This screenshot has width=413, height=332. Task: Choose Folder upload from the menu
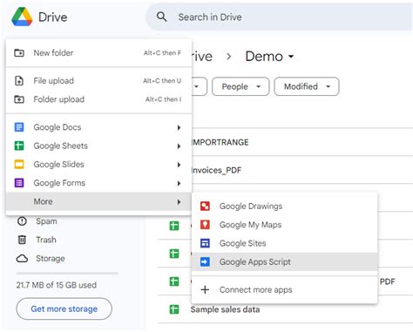click(x=98, y=99)
